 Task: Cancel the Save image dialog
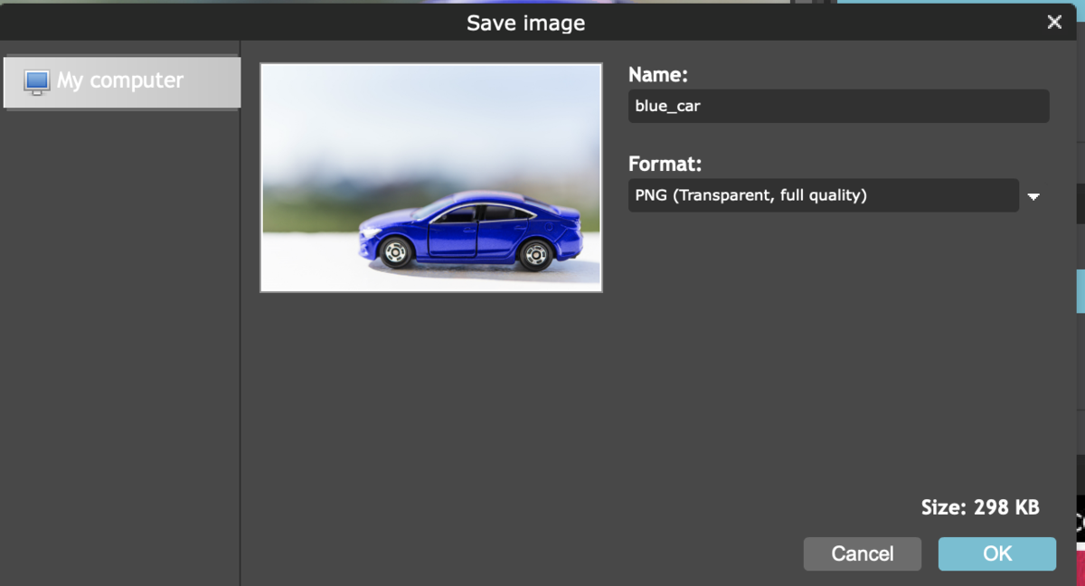(x=863, y=553)
